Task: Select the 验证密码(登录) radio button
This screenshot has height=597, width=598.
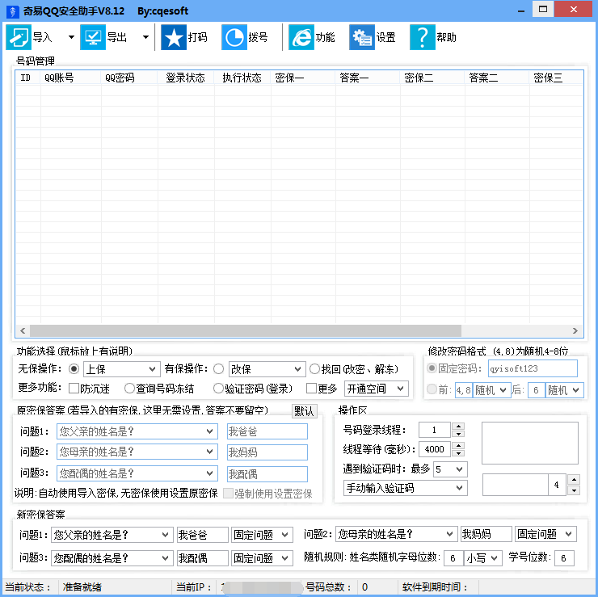Action: [x=218, y=389]
